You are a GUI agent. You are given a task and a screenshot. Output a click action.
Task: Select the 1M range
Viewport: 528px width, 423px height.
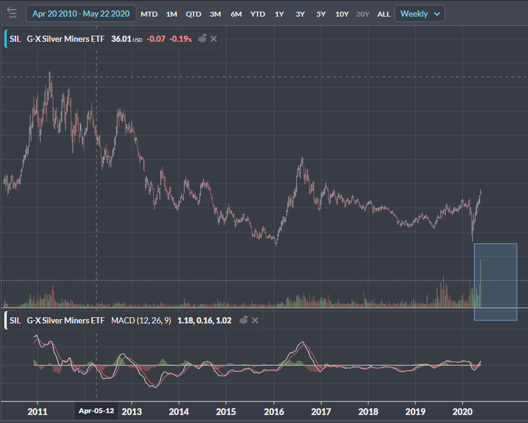(x=171, y=14)
